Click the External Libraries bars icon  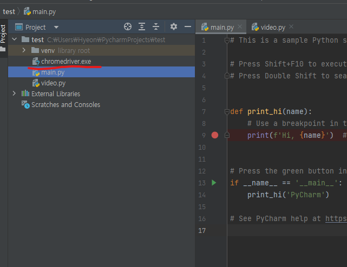(x=25, y=94)
